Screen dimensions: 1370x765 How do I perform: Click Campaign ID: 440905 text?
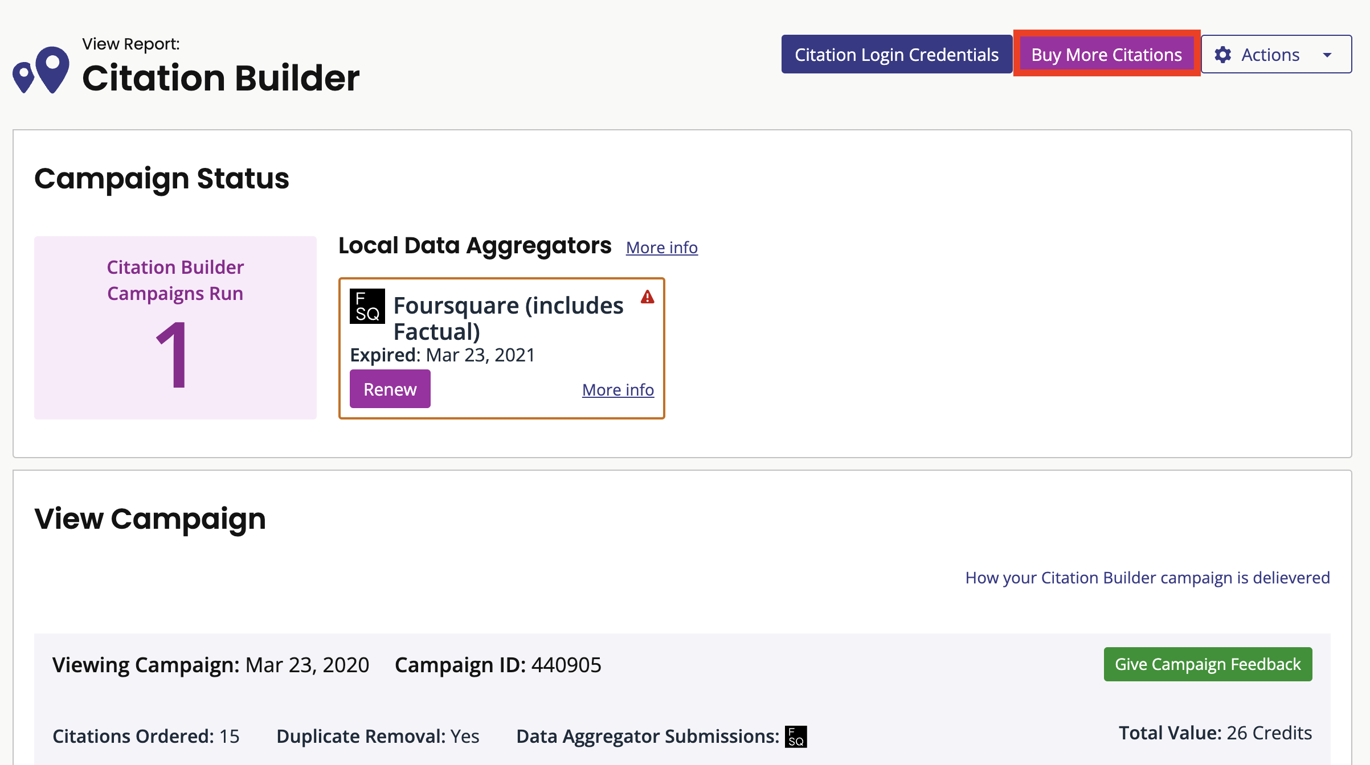tap(498, 665)
